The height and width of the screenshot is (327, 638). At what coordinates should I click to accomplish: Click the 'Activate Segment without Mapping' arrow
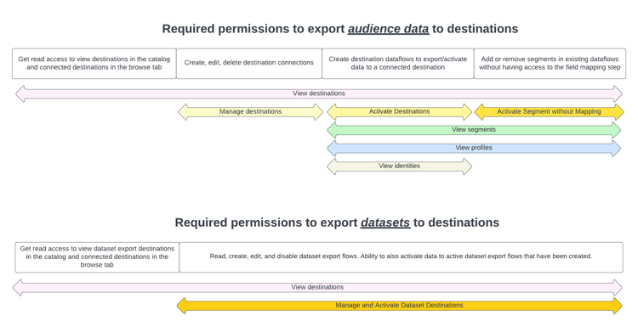549,112
